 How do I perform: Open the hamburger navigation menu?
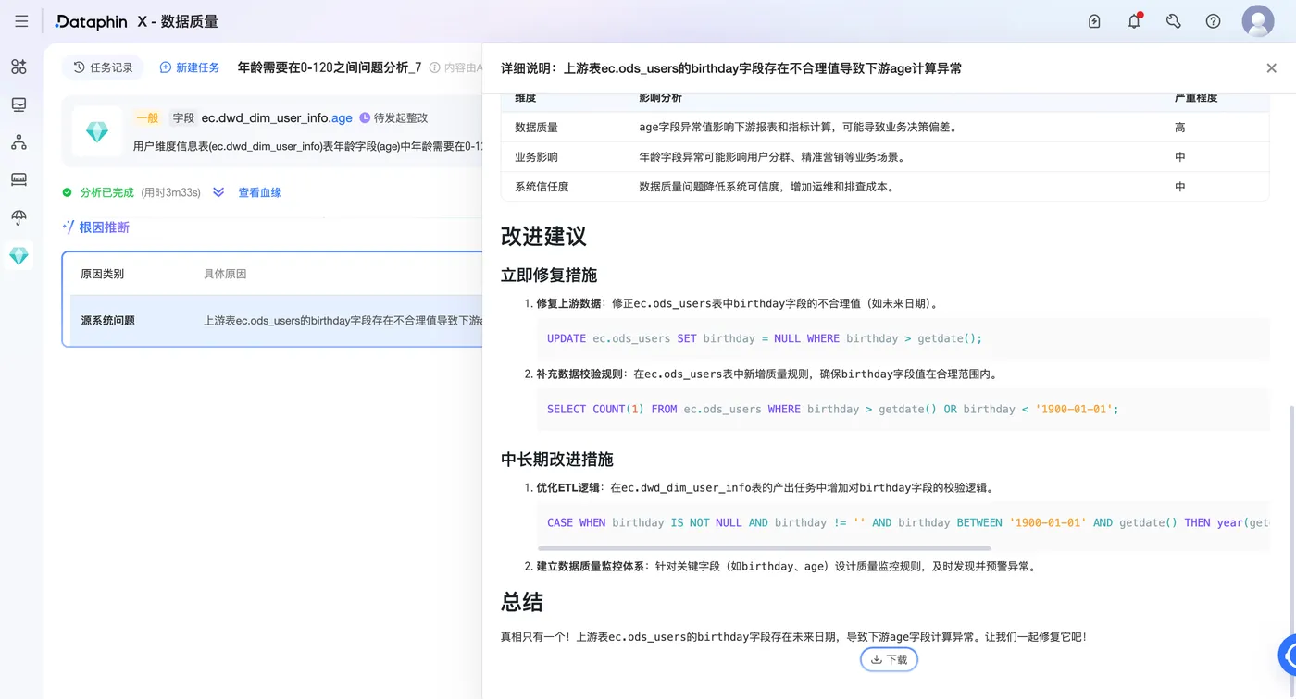21,21
